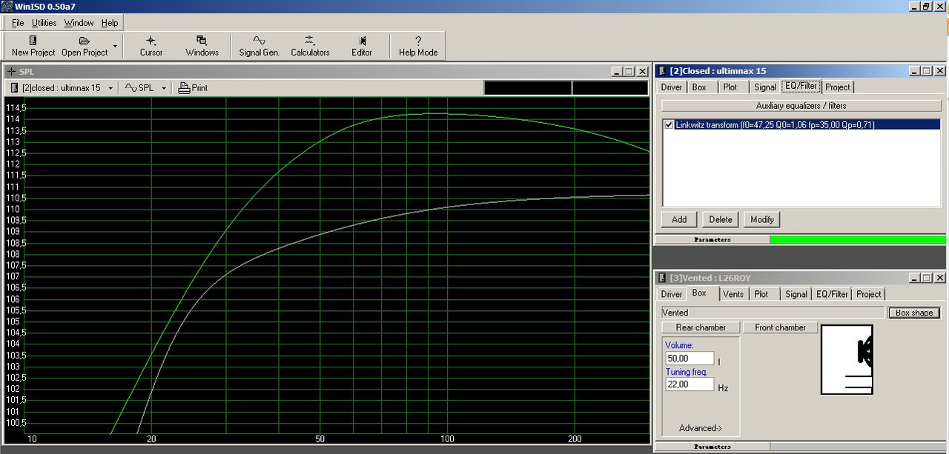The image size is (949, 454).
Task: Open the SPL graph type dropdown
Action: click(x=162, y=88)
